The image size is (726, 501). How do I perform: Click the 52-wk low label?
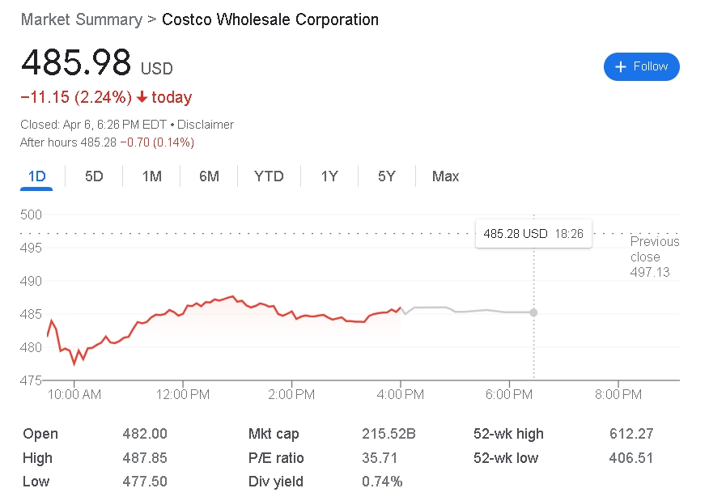pyautogui.click(x=506, y=458)
